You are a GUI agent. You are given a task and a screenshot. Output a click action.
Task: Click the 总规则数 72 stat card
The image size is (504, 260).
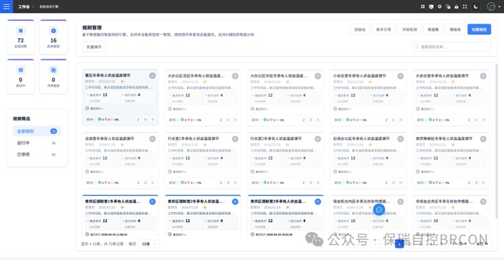21,37
